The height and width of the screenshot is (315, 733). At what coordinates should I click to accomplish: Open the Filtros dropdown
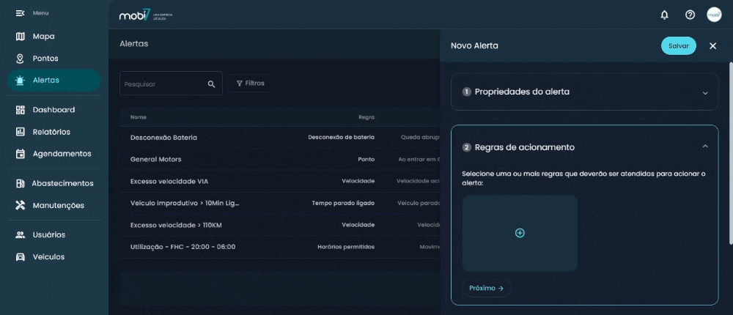[x=250, y=84]
